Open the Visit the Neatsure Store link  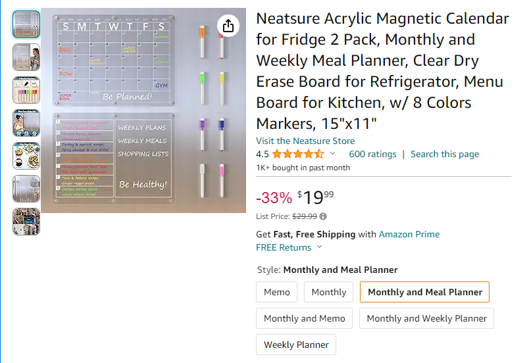click(x=305, y=141)
